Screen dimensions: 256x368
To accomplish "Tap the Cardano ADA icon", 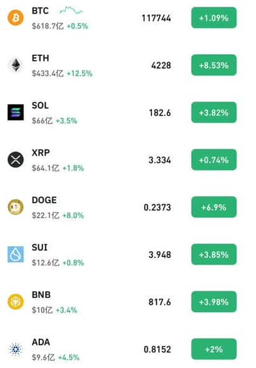I will coord(15,349).
